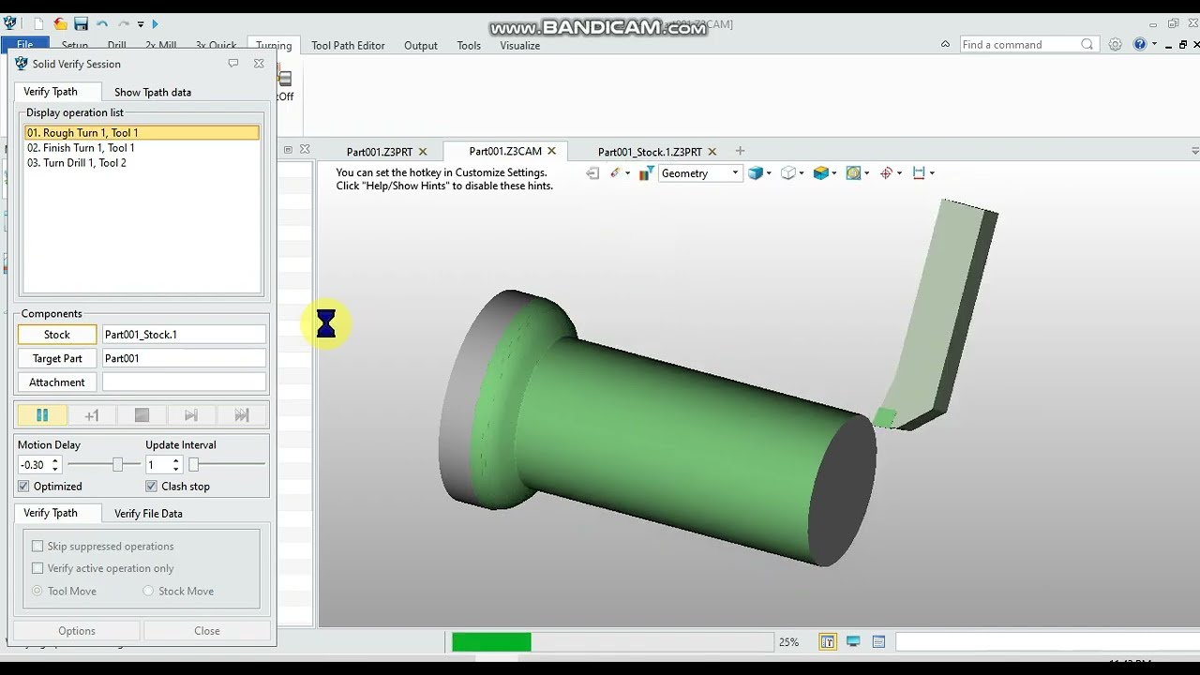Click the highlighted status bar icon next to 25%
Viewport: 1200px width, 675px height.
[x=828, y=642]
